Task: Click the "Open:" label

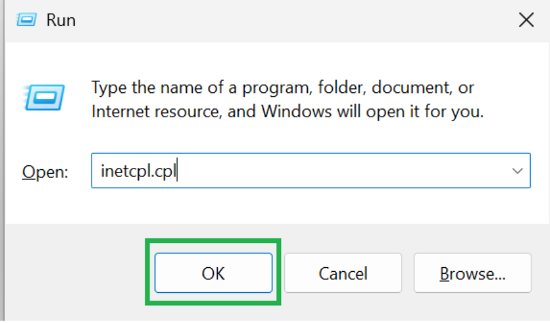Action: coord(45,172)
